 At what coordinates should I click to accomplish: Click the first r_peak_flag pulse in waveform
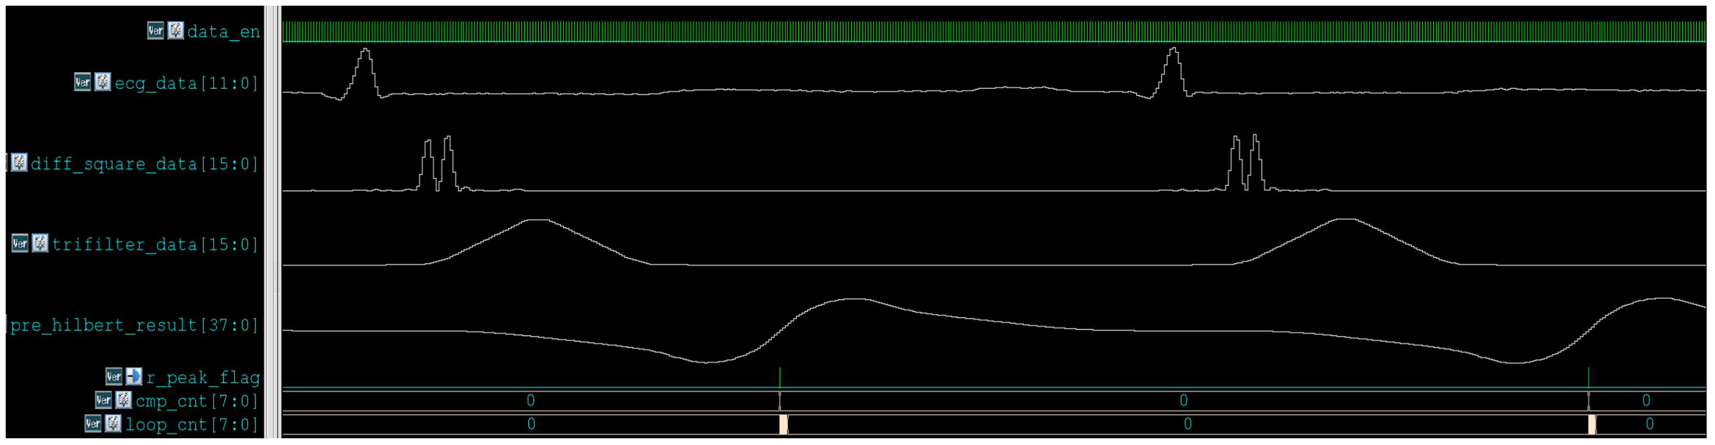click(x=780, y=378)
